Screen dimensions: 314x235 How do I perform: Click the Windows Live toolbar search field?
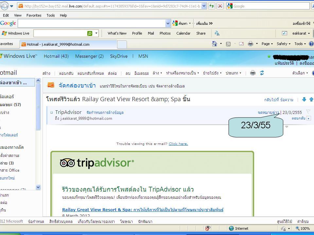pos(60,33)
